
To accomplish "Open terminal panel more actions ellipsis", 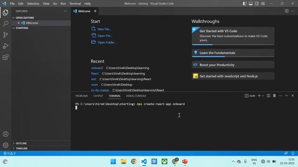I will click(x=280, y=96).
